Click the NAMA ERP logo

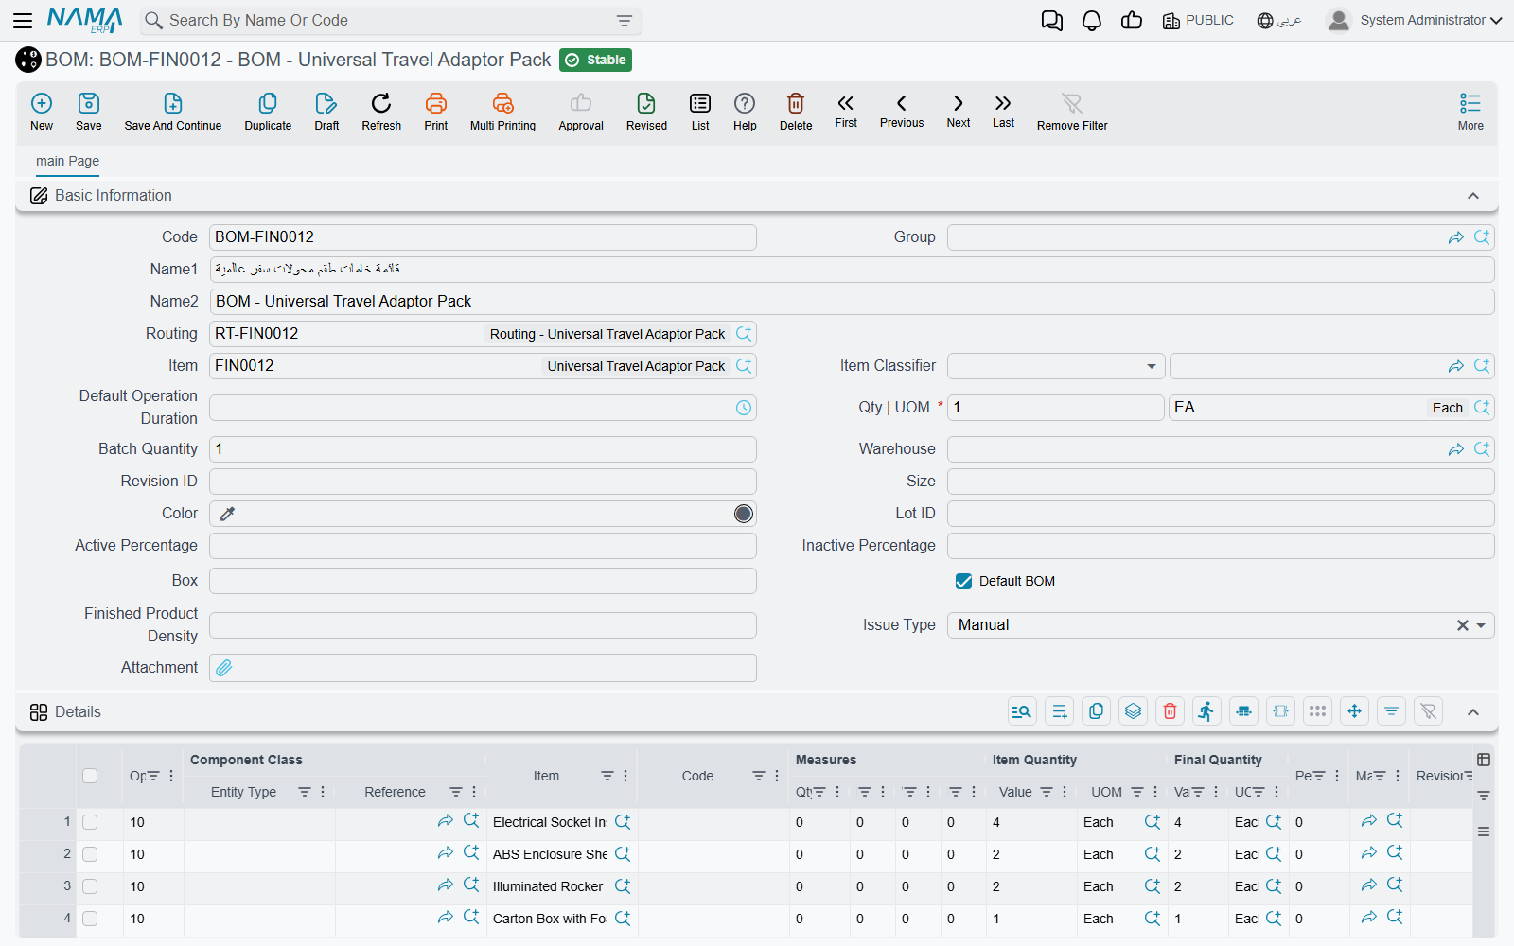pos(85,20)
